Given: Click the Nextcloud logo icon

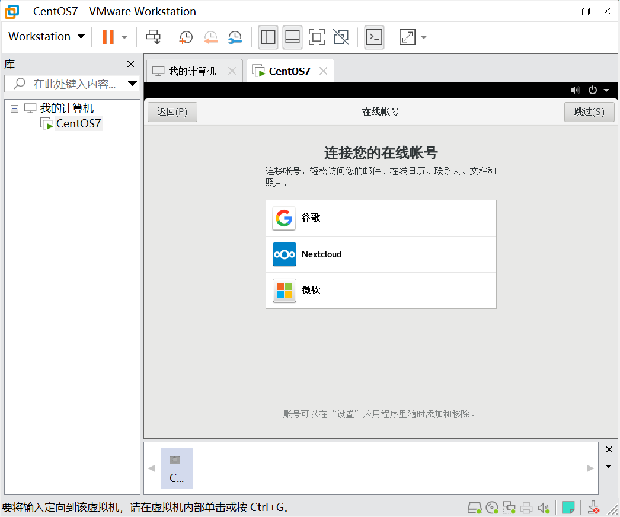Looking at the screenshot, I should click(284, 254).
